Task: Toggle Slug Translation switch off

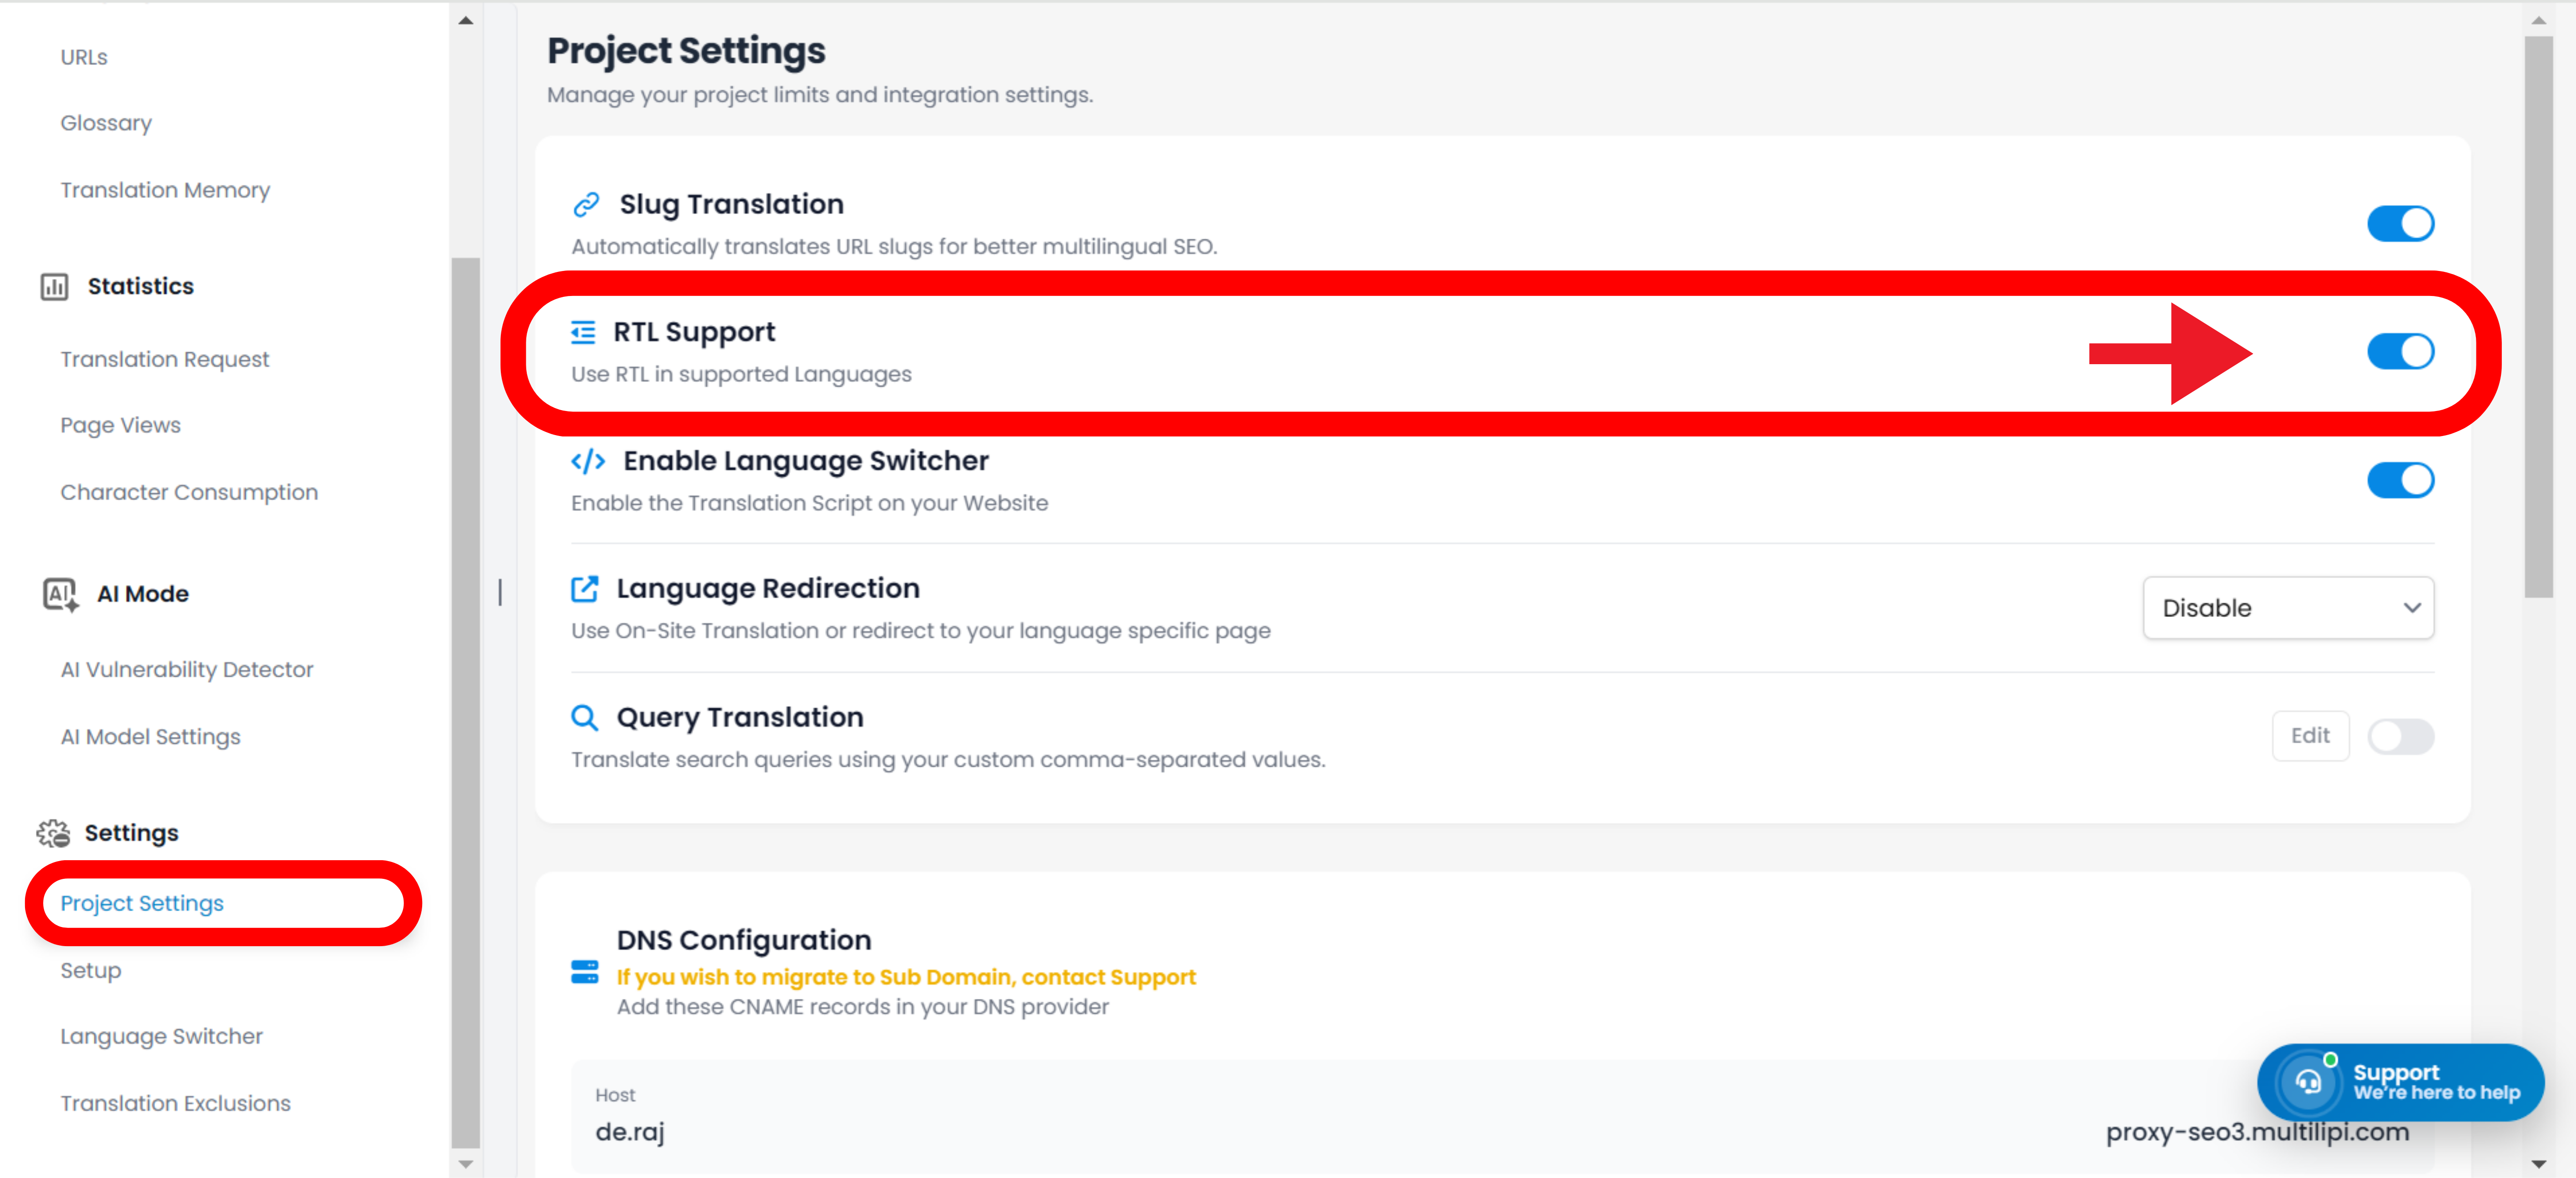Action: click(2400, 224)
